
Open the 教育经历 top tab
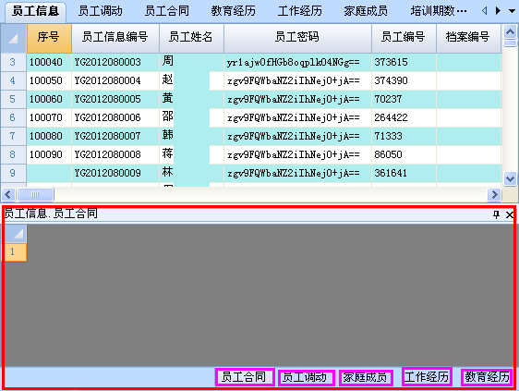pos(234,11)
